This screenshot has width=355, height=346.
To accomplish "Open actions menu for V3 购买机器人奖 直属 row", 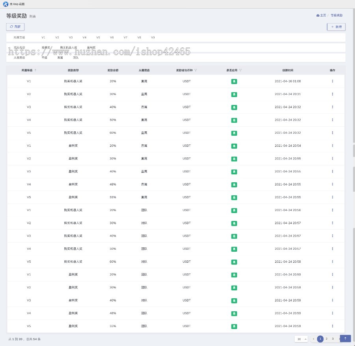I will pos(333,107).
